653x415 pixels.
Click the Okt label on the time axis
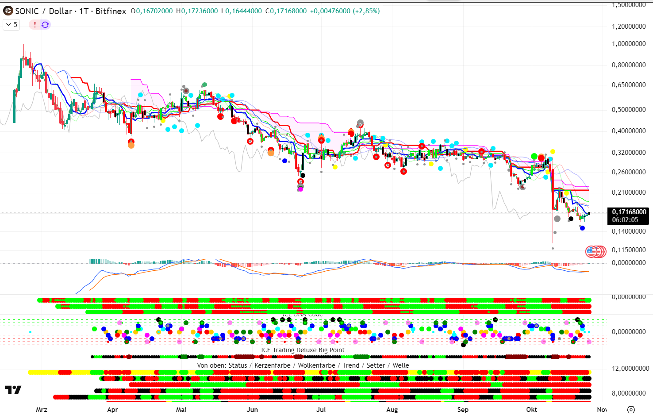532,410
